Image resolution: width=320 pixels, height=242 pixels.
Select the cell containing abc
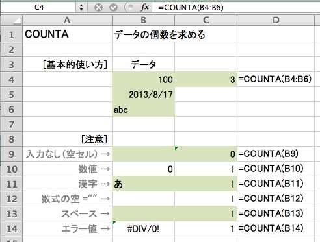(143, 110)
